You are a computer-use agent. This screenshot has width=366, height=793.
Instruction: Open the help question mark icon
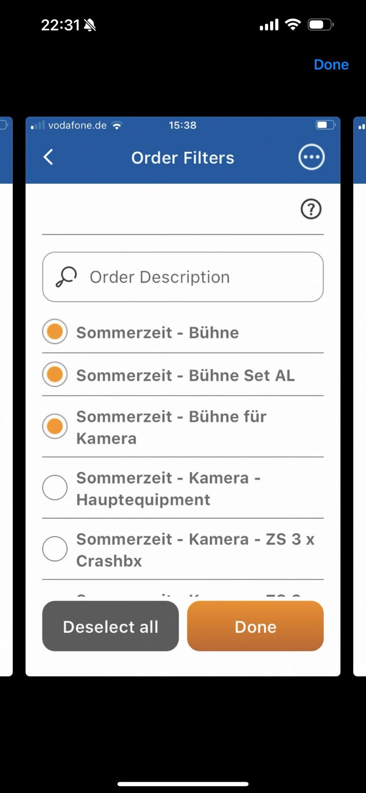click(311, 209)
